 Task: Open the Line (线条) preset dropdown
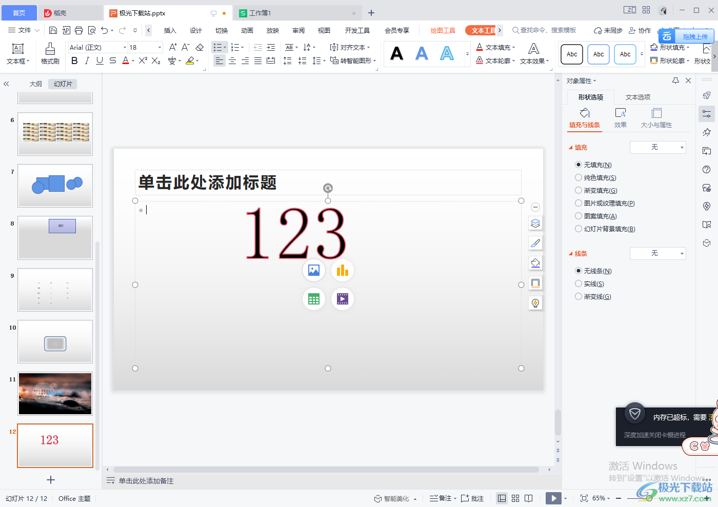tap(658, 253)
